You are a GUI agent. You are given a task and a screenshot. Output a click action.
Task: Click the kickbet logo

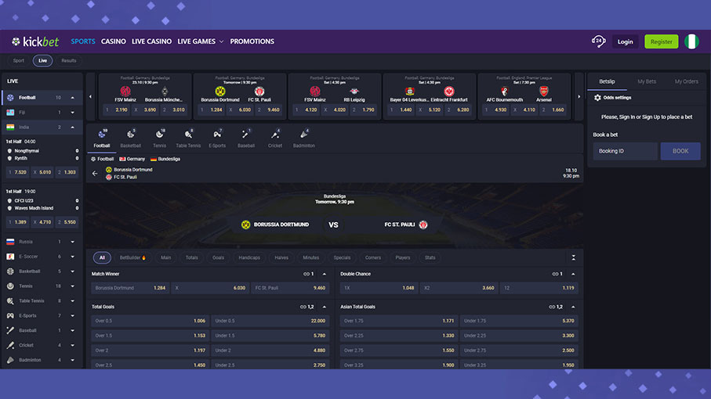click(36, 41)
